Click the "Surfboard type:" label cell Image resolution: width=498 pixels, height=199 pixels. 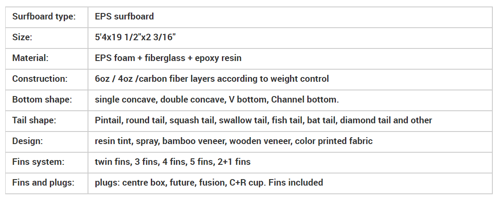click(x=44, y=17)
